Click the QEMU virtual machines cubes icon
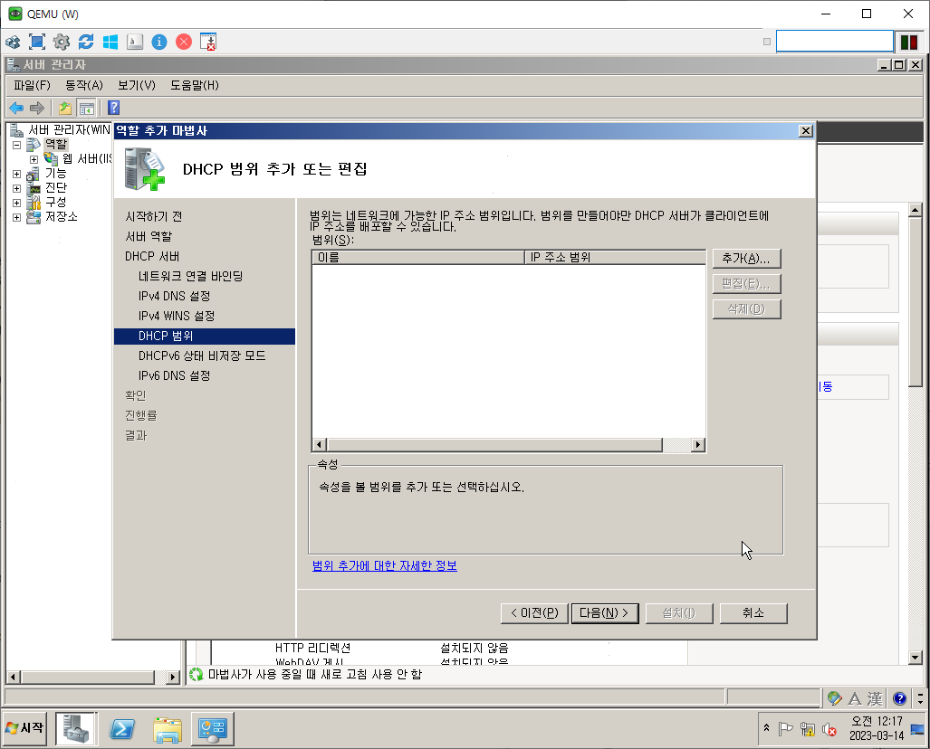The width and height of the screenshot is (930, 749). 13,43
